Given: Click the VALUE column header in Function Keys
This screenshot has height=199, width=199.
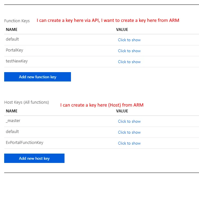Looking at the screenshot, I should click(122, 29).
